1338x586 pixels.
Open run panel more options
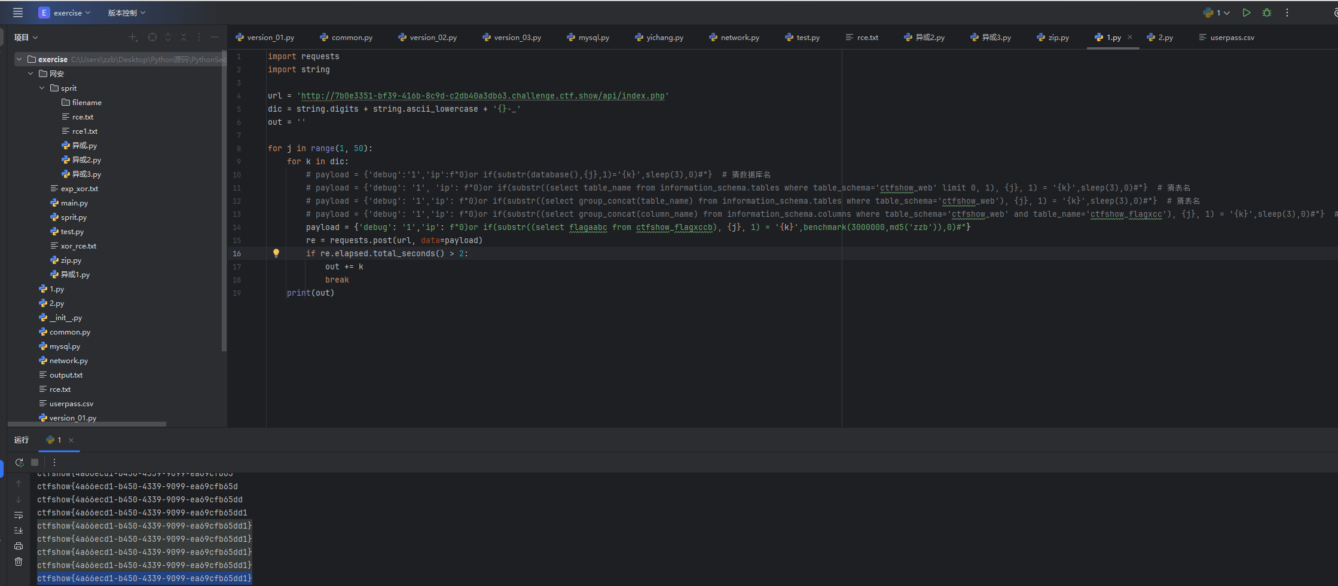54,462
